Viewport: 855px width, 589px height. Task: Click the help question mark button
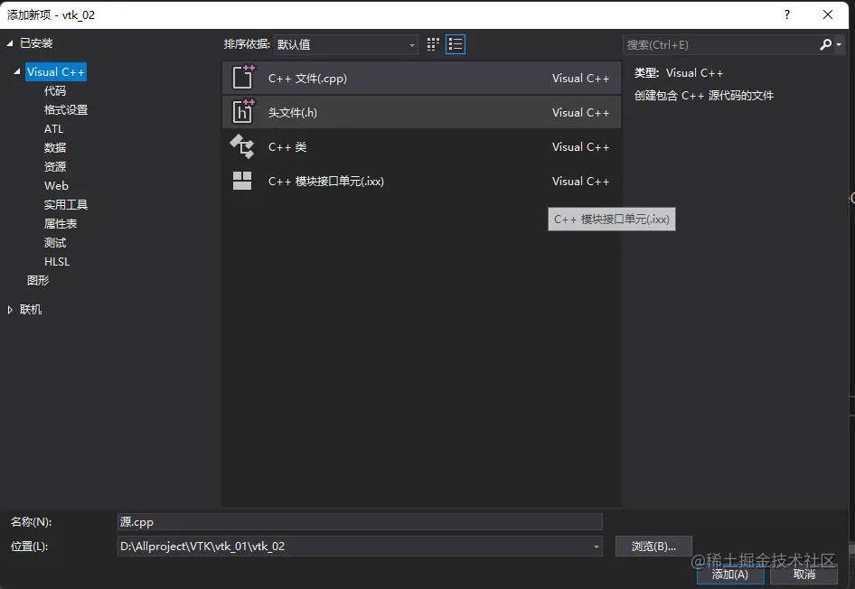pyautogui.click(x=787, y=14)
